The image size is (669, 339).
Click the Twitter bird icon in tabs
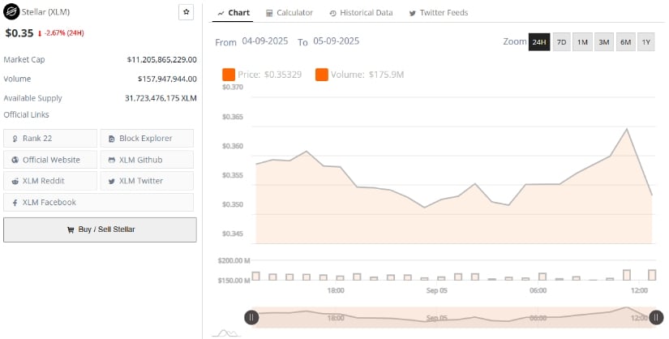(x=412, y=13)
